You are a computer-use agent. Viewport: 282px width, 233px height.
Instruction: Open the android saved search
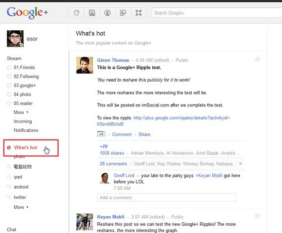tap(21, 187)
